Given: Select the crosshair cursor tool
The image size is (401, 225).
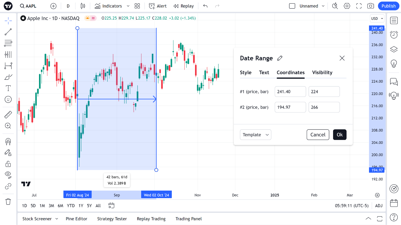Looking at the screenshot, I should (8, 20).
